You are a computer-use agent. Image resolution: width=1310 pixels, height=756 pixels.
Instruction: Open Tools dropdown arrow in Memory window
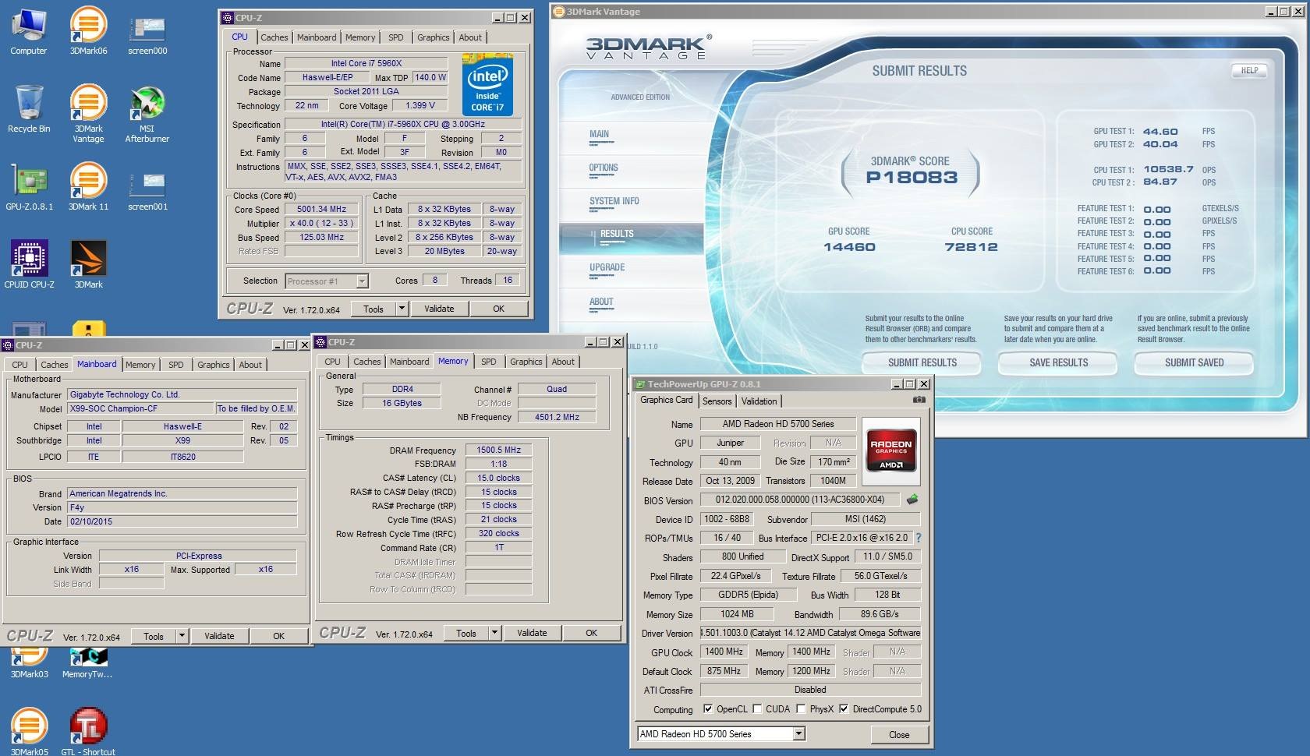494,633
